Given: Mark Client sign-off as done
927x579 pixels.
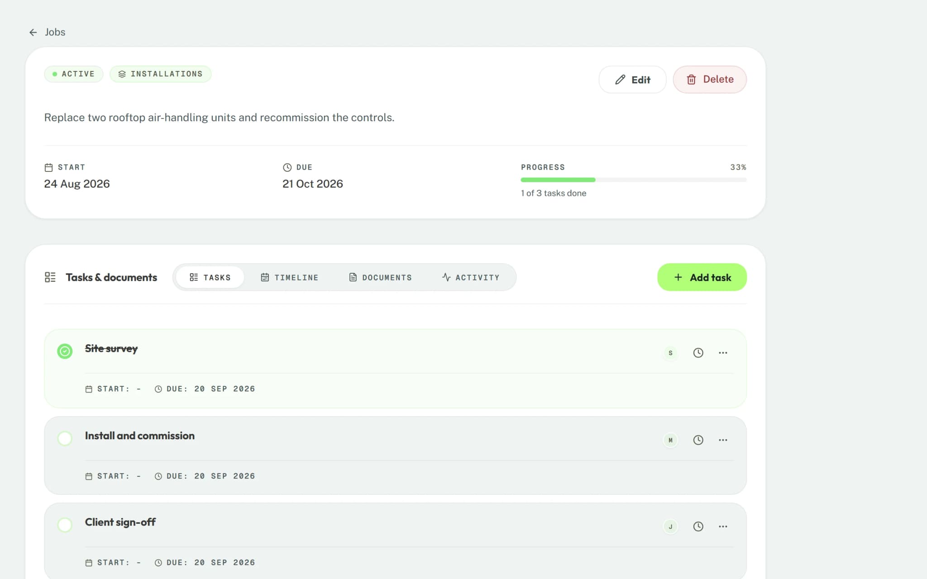Looking at the screenshot, I should [x=65, y=525].
